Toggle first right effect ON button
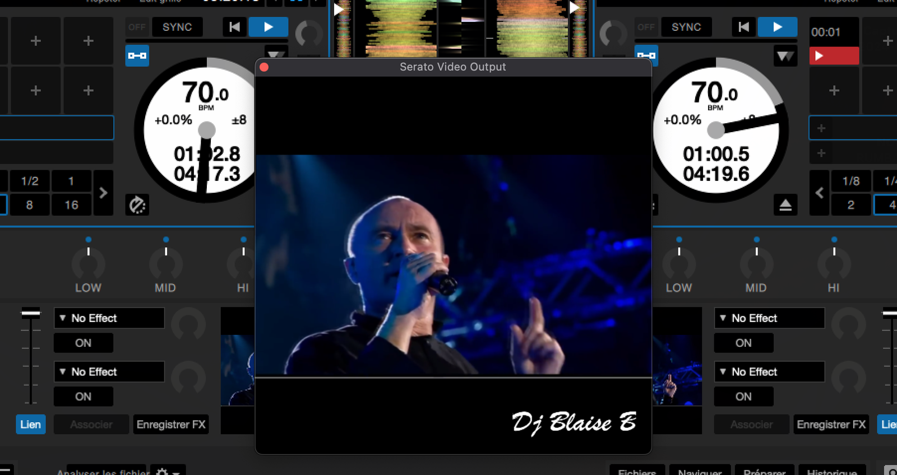 point(744,343)
